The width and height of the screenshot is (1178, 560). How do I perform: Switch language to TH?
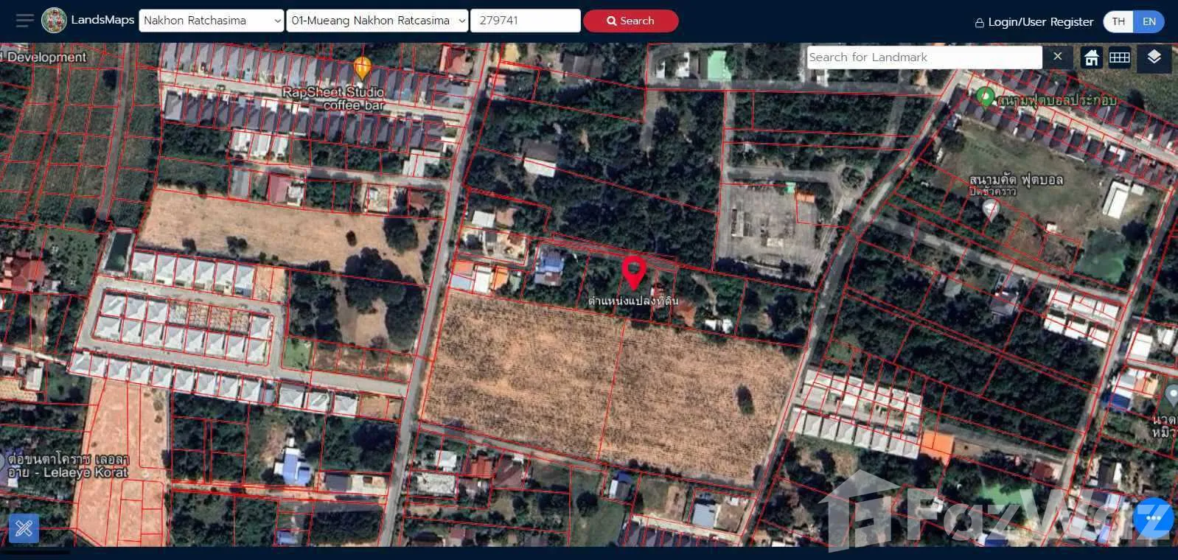pyautogui.click(x=1118, y=21)
